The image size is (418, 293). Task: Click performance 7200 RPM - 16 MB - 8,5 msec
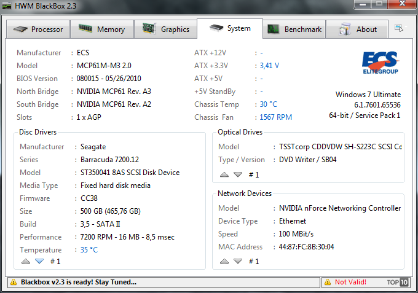pos(127,237)
